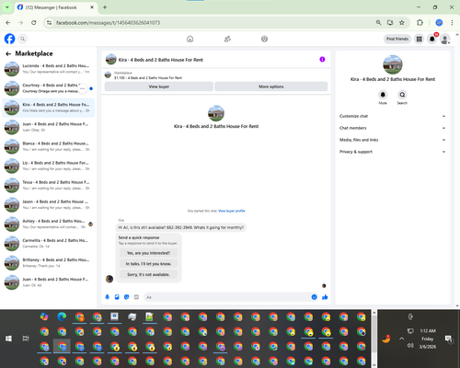Click the Find friends button
The width and height of the screenshot is (460, 368).
(397, 39)
